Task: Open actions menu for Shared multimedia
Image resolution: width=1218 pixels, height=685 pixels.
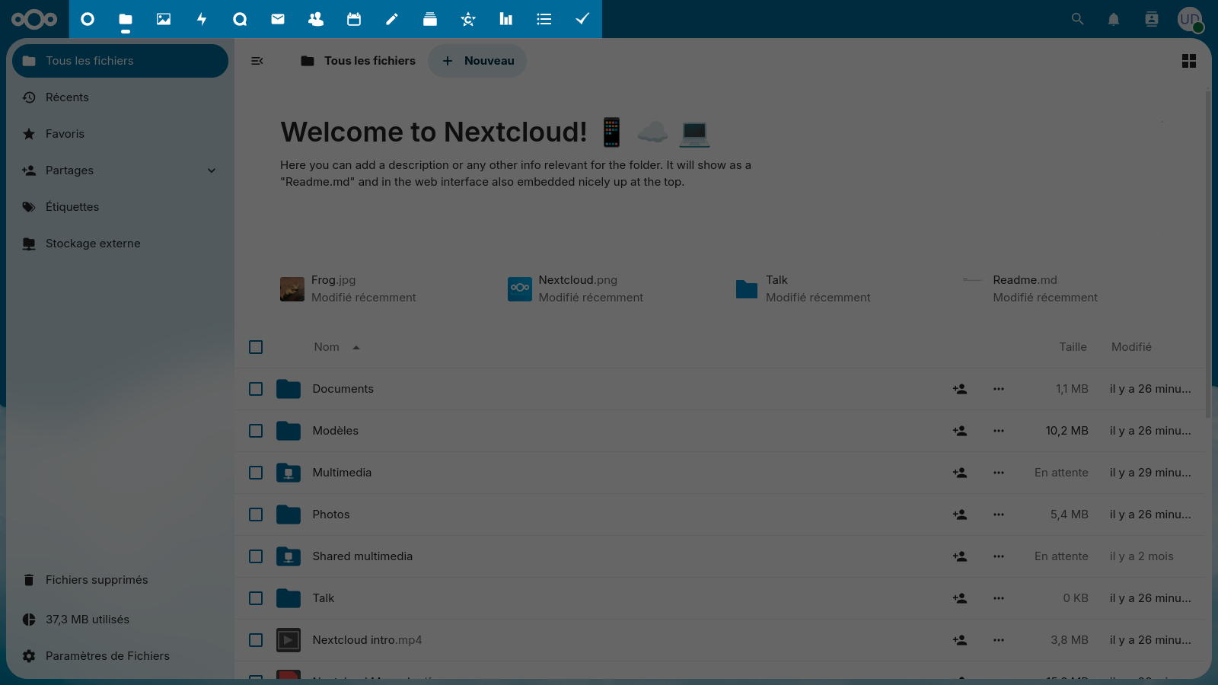Action: pyautogui.click(x=999, y=556)
